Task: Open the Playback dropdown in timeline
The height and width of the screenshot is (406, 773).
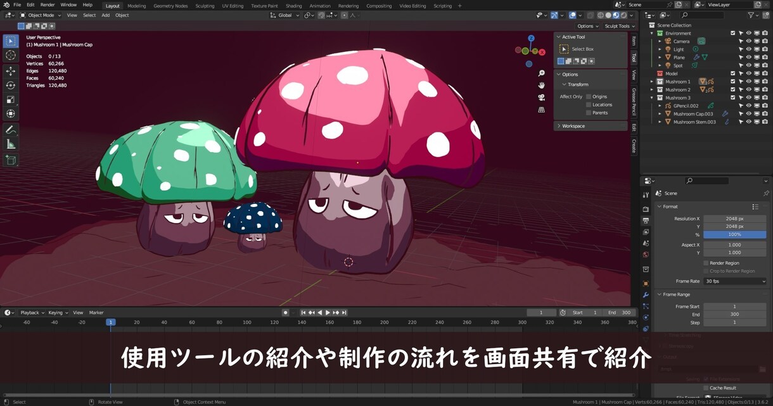Action: [x=32, y=312]
